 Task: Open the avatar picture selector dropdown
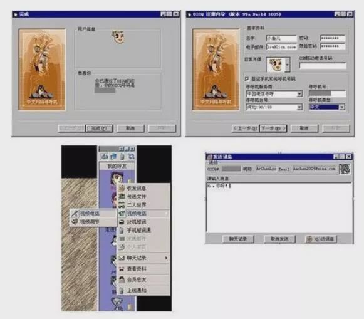coord(288,65)
